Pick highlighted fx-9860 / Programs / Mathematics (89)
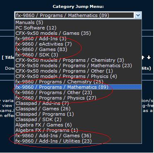This screenshot has height=153, width=154. tap(78, 87)
